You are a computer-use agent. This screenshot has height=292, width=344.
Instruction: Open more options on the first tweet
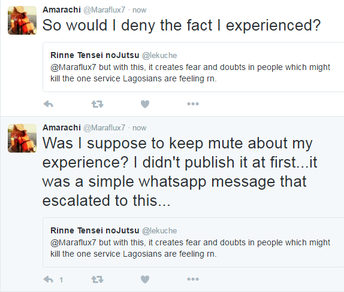pos(193,104)
